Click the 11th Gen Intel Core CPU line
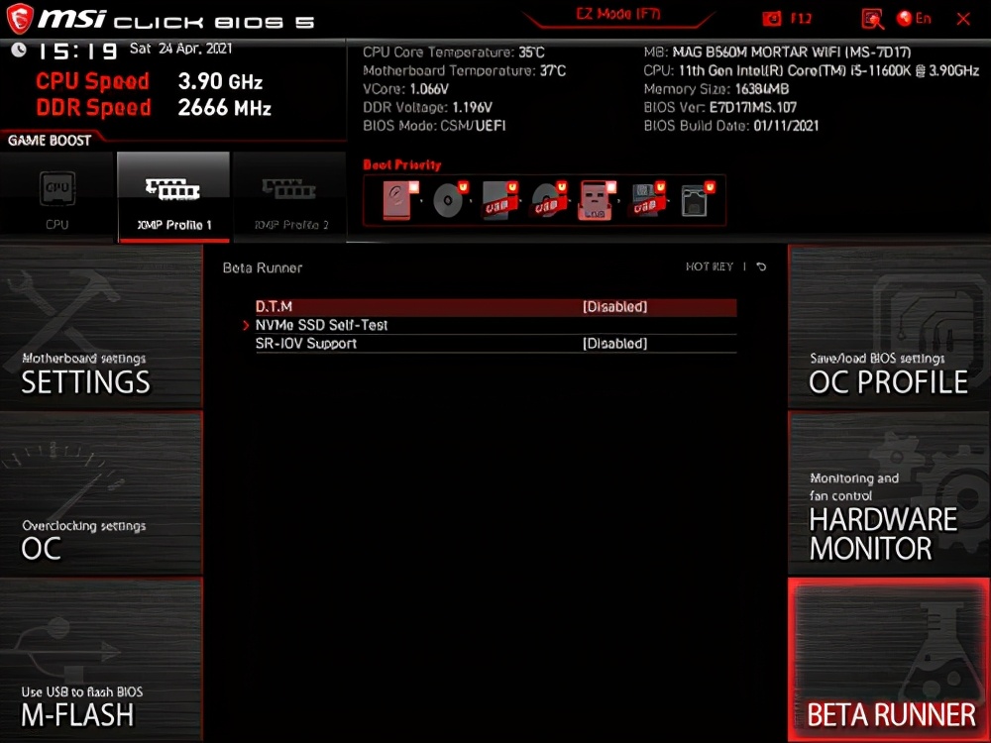991x743 pixels. point(812,70)
